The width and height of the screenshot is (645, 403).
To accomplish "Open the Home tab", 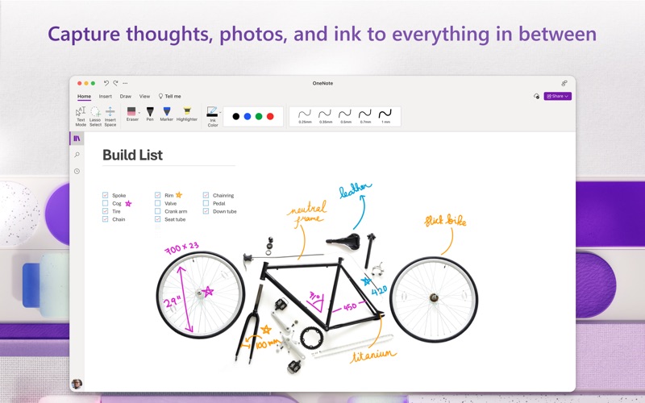I will point(85,96).
